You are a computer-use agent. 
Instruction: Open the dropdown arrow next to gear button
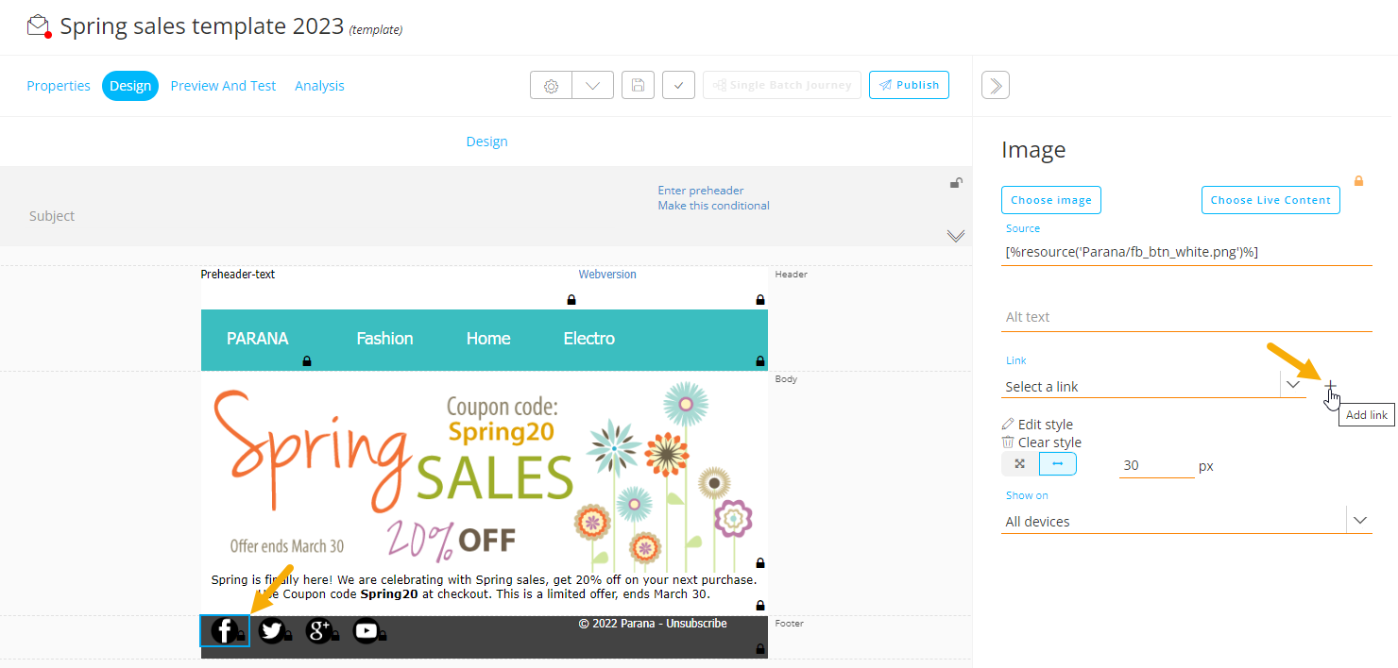click(x=593, y=85)
